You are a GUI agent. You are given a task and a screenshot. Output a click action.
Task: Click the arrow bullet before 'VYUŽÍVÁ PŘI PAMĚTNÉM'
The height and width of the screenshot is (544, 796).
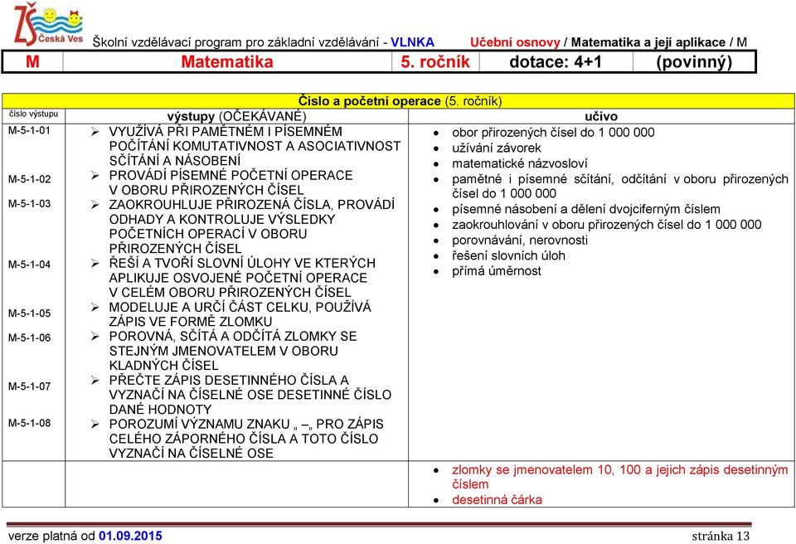pyautogui.click(x=95, y=132)
